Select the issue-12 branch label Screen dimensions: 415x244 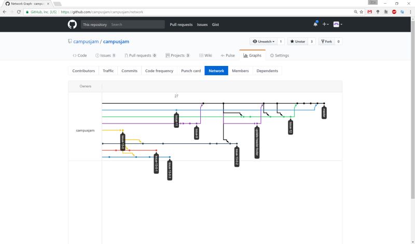coord(290,127)
